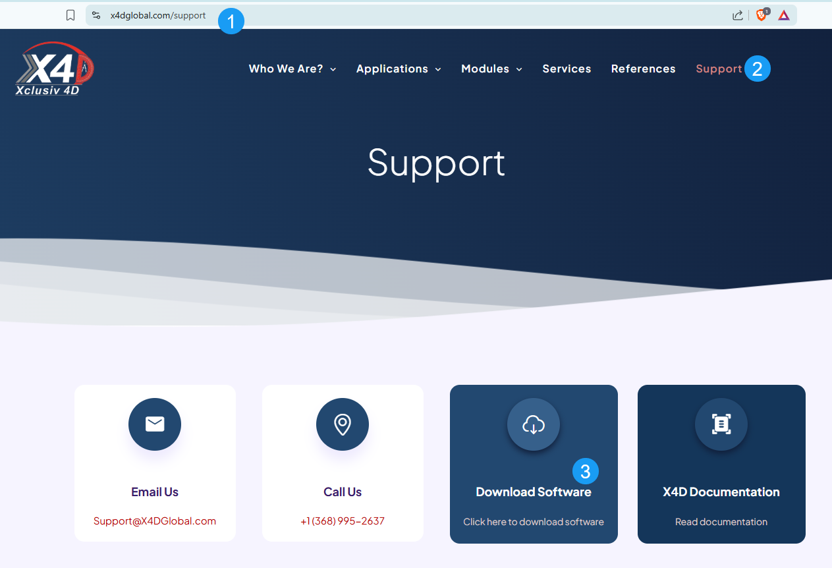Open the Brave Shields lion icon
Viewport: 832px width, 568px height.
(x=762, y=15)
